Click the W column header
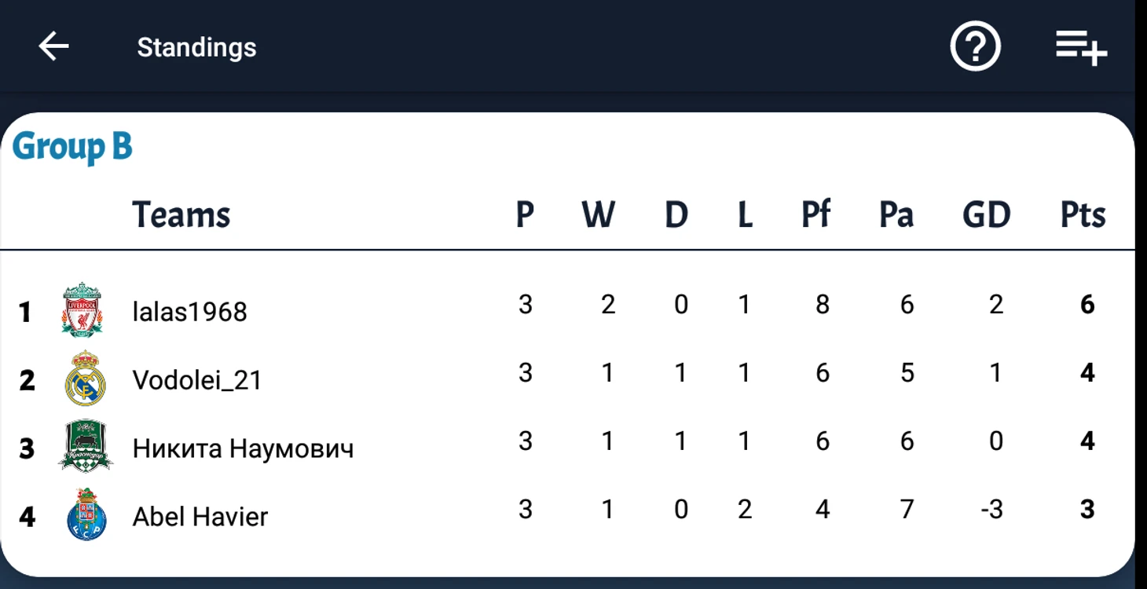1147x589 pixels. tap(598, 214)
